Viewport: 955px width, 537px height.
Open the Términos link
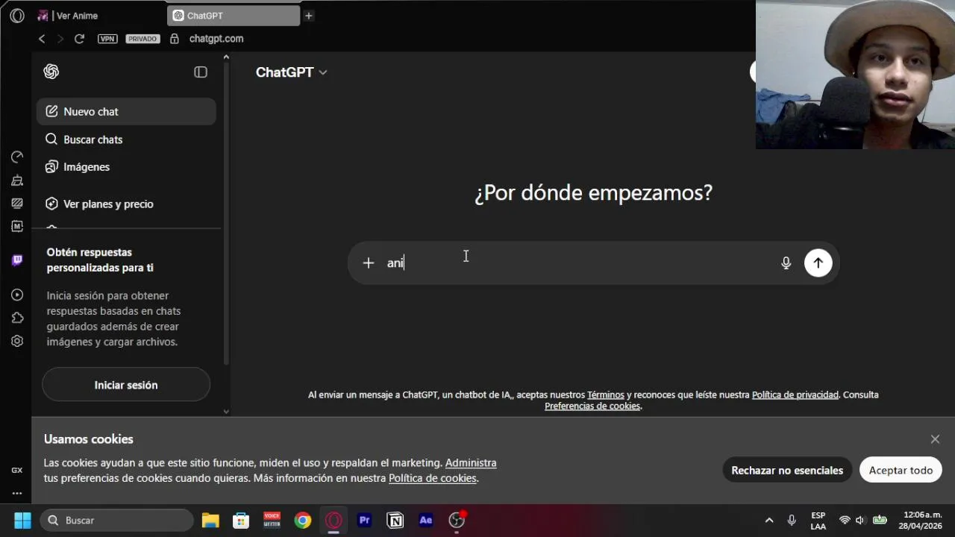(x=606, y=395)
